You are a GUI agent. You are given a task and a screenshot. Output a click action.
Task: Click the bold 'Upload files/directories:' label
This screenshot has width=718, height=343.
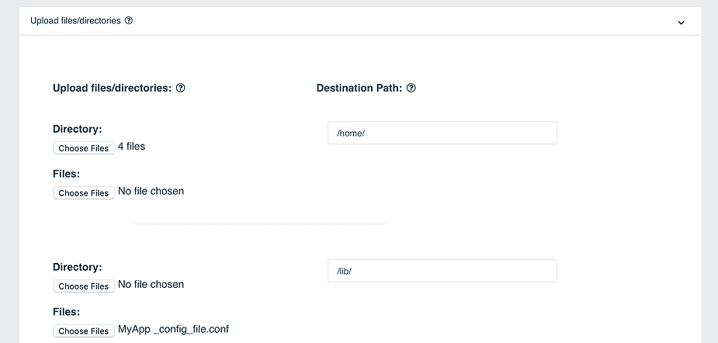(x=113, y=88)
